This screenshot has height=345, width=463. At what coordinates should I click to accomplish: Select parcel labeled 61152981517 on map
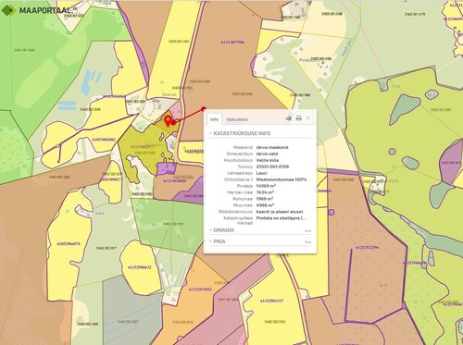click(x=272, y=301)
